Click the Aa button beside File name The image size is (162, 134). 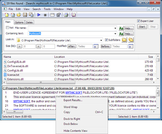(x=121, y=28)
